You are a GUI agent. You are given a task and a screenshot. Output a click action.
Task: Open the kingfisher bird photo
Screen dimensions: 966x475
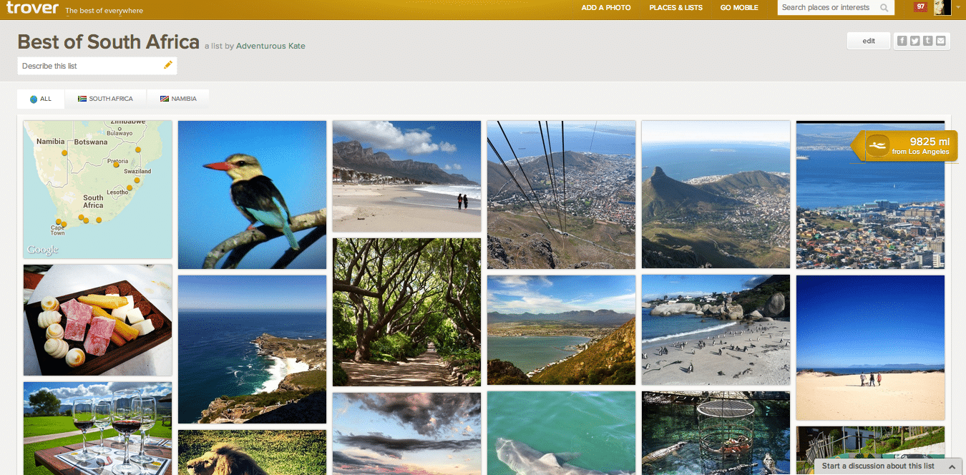tap(252, 195)
